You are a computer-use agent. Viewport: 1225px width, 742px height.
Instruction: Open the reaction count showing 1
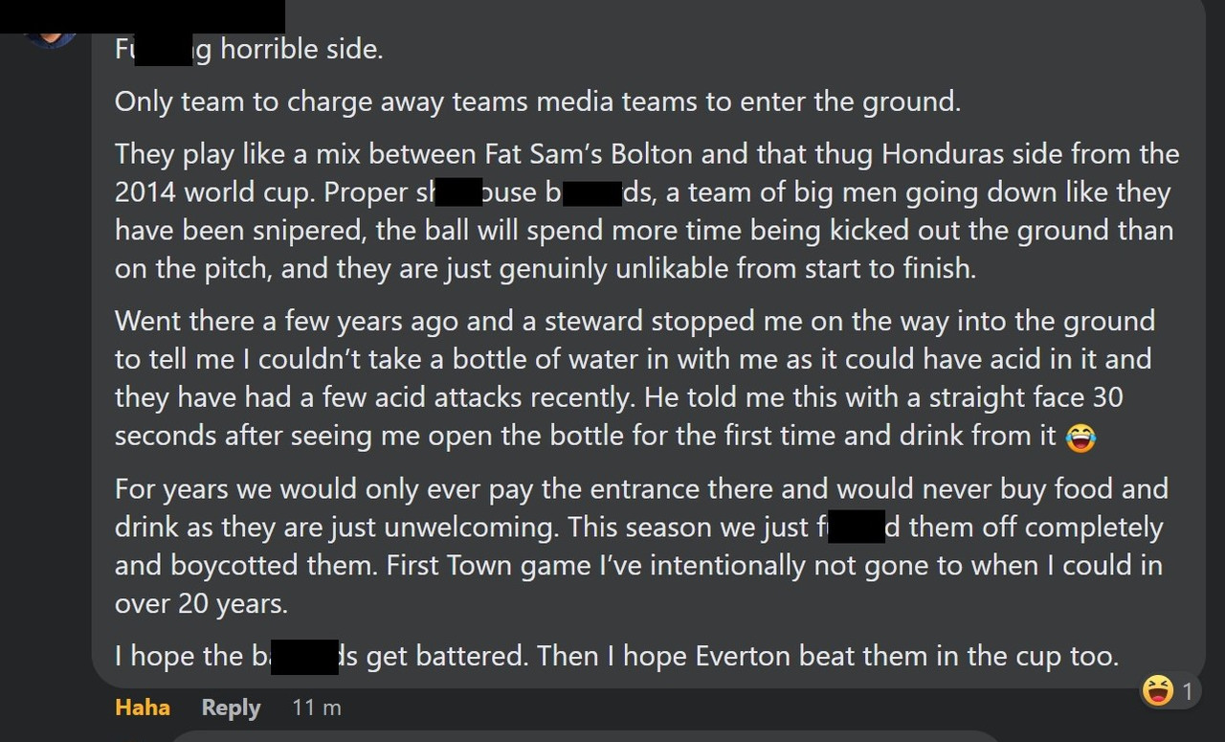point(1188,690)
